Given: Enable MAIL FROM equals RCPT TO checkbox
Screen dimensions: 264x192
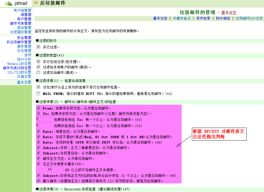Looking at the screenshot, I should pos(38,93).
